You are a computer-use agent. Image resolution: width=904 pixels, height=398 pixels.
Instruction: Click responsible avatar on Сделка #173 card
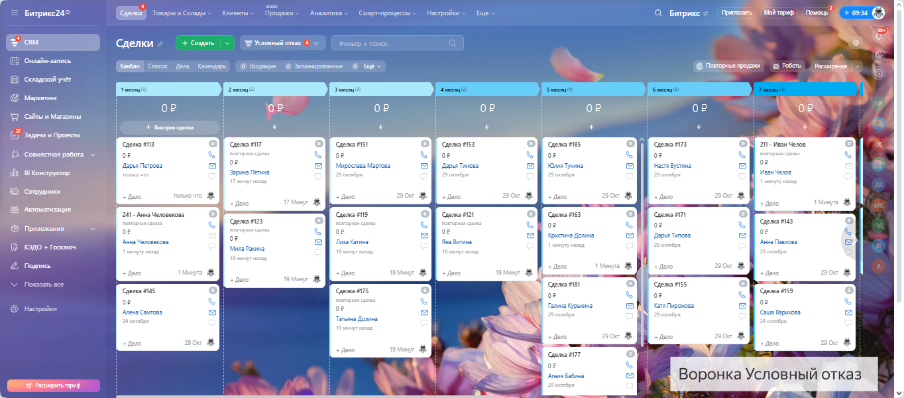coord(741,196)
